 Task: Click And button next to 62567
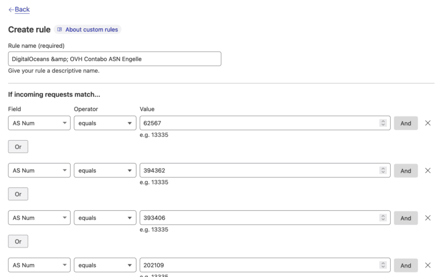point(405,123)
